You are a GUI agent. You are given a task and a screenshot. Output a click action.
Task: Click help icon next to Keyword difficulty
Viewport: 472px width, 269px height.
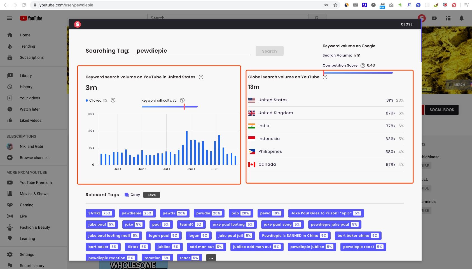coord(182,100)
